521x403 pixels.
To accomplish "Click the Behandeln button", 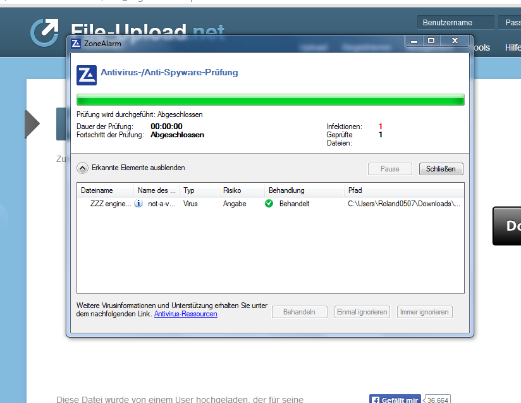I will click(299, 312).
